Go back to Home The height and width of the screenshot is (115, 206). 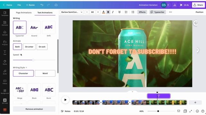click(8, 5)
